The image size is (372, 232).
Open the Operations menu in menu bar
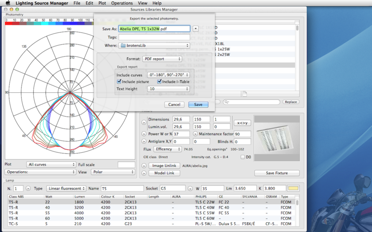click(x=122, y=3)
